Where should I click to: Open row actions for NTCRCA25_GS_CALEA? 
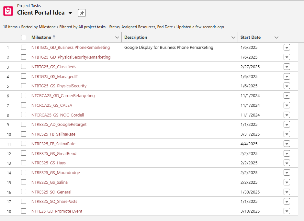pos(287,105)
